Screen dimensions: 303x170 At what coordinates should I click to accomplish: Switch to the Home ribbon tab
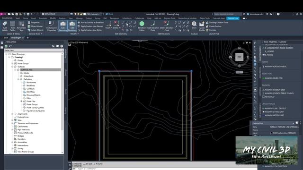pyautogui.click(x=25, y=18)
